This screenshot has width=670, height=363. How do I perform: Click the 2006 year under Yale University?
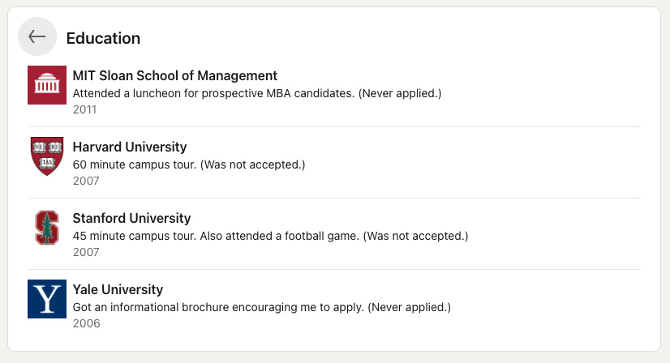pos(86,324)
